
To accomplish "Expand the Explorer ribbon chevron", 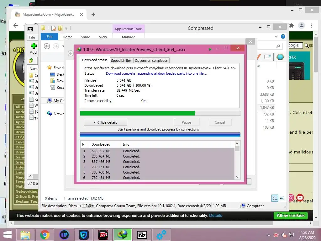I will tap(276, 36).
